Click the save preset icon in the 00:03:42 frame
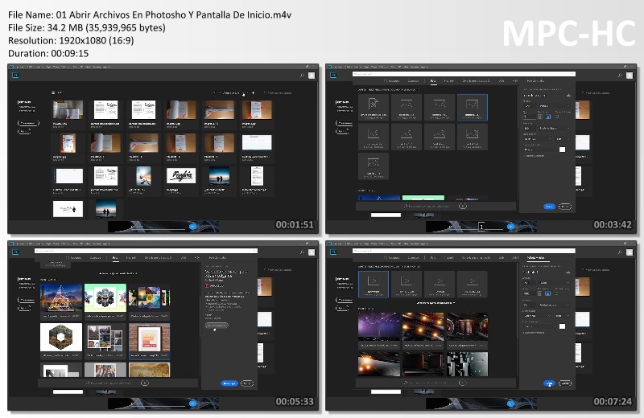This screenshot has height=418, width=644. (568, 95)
